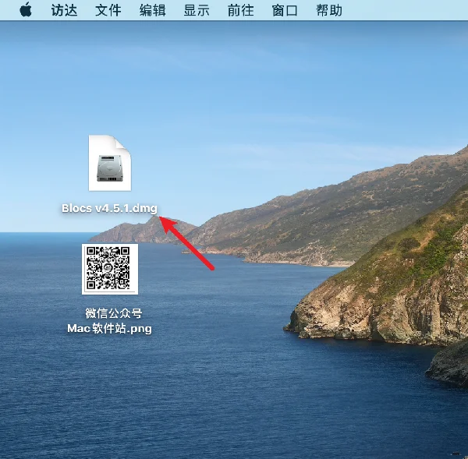Open the 访达 menu
This screenshot has width=468, height=459.
point(64,10)
